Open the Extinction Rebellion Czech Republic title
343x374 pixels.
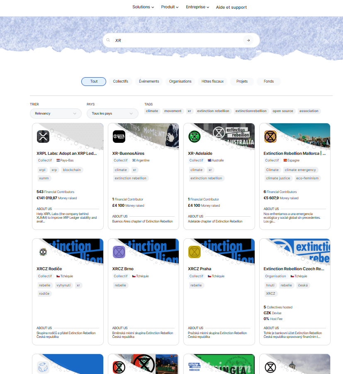294,269
